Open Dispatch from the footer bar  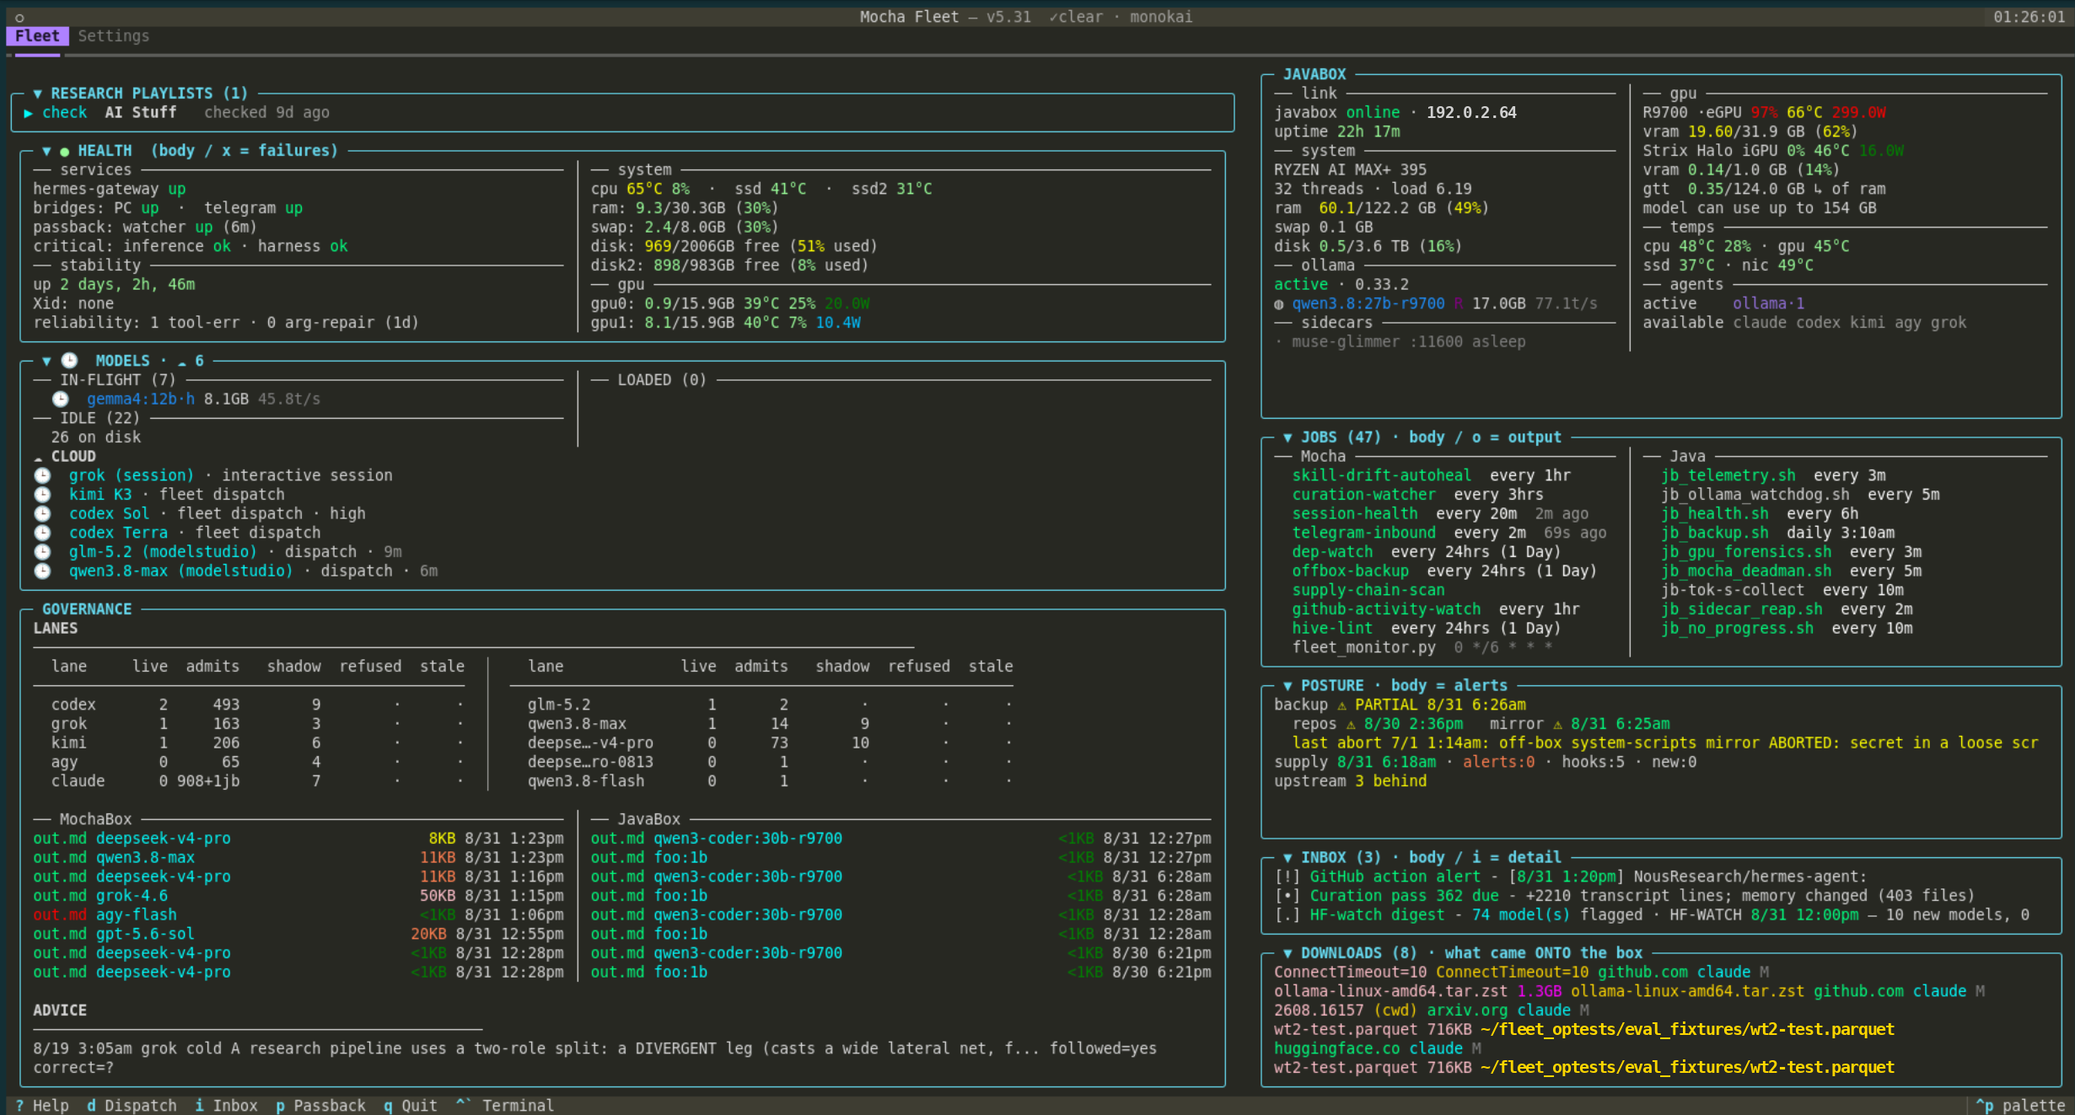click(x=132, y=1106)
